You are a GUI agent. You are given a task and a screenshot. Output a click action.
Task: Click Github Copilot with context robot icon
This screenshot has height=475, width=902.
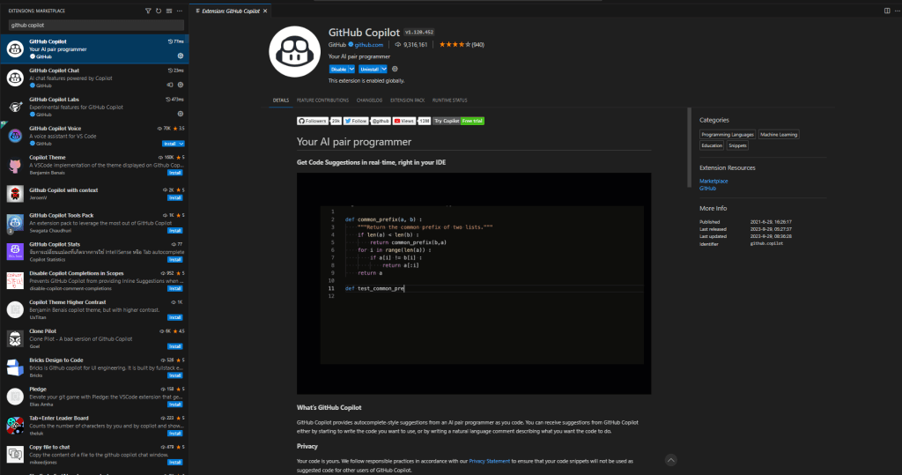(x=15, y=194)
